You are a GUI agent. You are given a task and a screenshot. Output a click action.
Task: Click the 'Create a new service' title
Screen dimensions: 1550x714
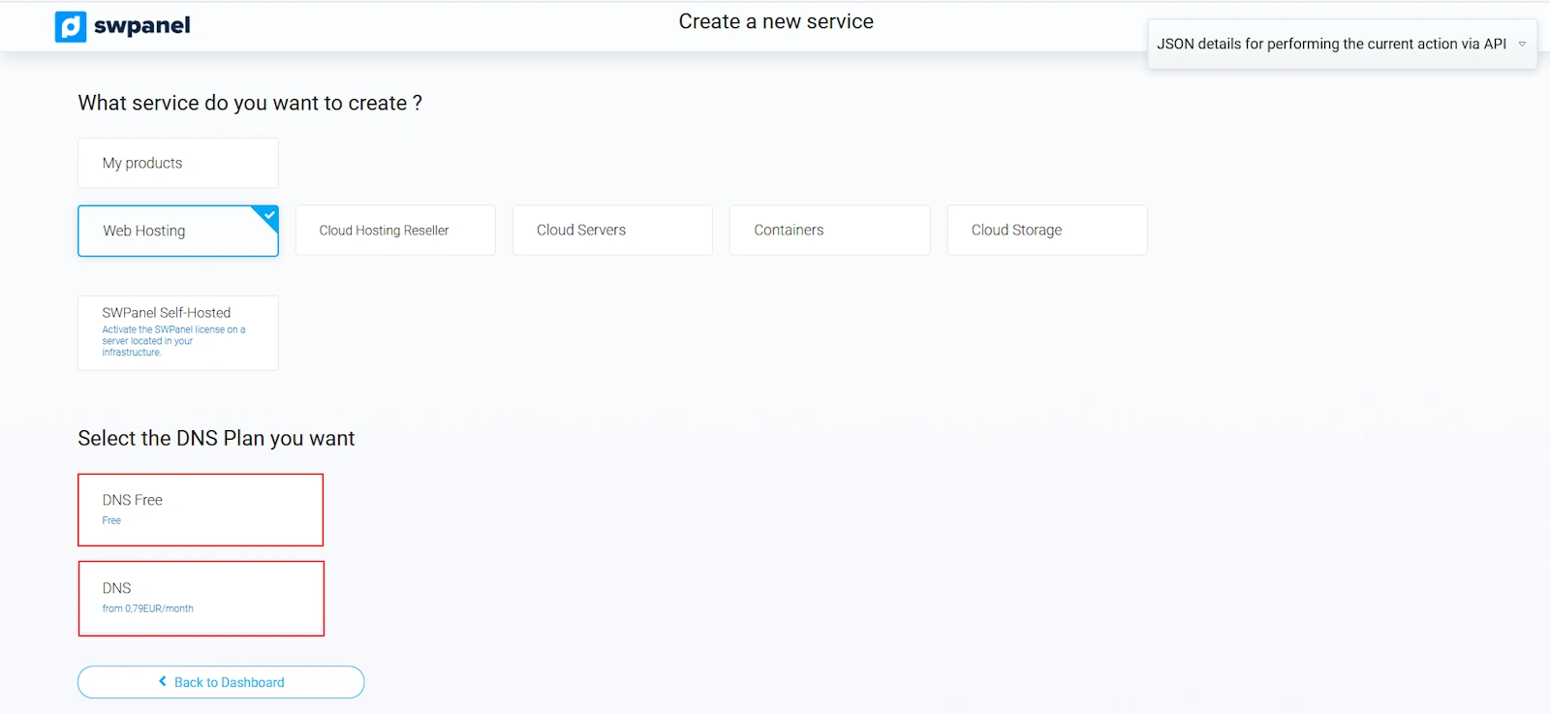pyautogui.click(x=776, y=21)
